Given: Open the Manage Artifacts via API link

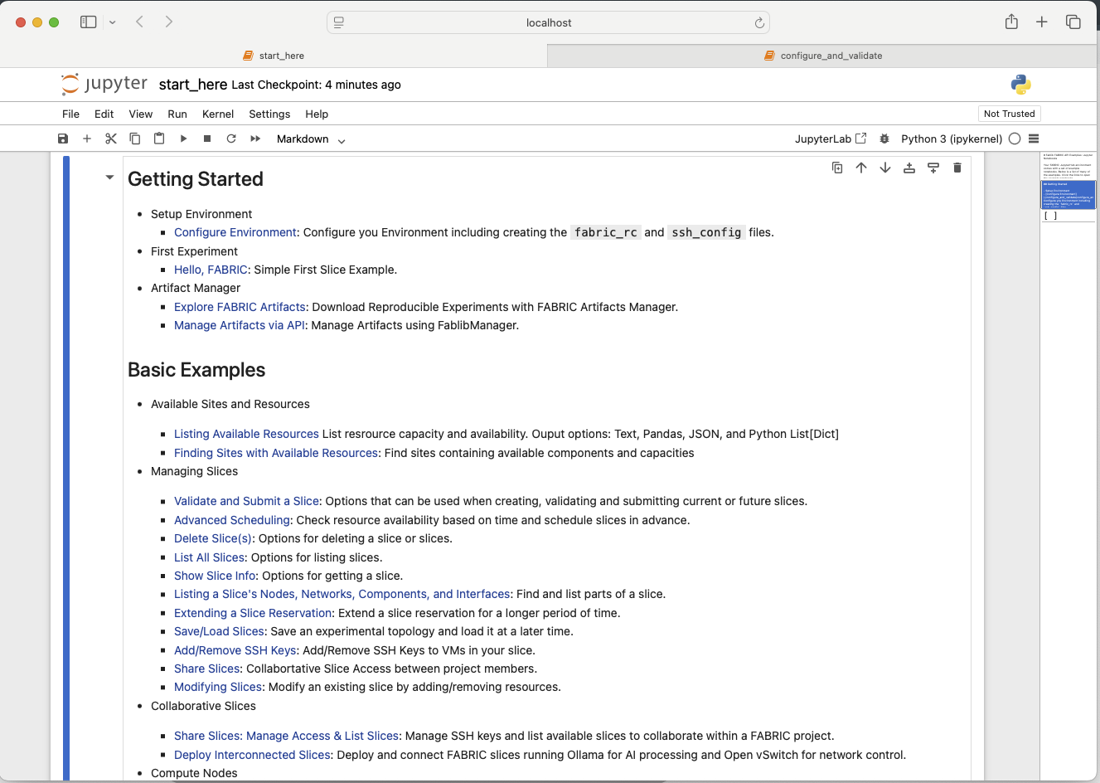Looking at the screenshot, I should pos(240,325).
